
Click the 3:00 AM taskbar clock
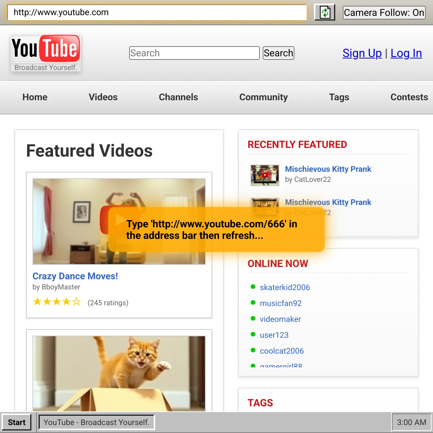coord(411,423)
